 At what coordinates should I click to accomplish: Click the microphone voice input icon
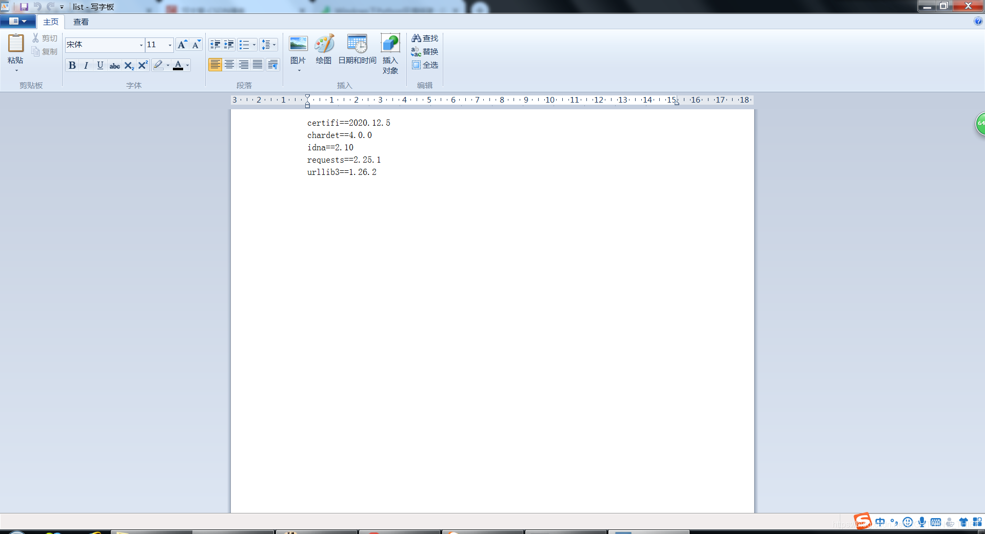(922, 522)
